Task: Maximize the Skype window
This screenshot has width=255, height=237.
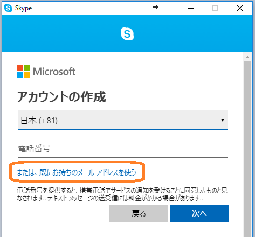Action: pyautogui.click(x=215, y=8)
